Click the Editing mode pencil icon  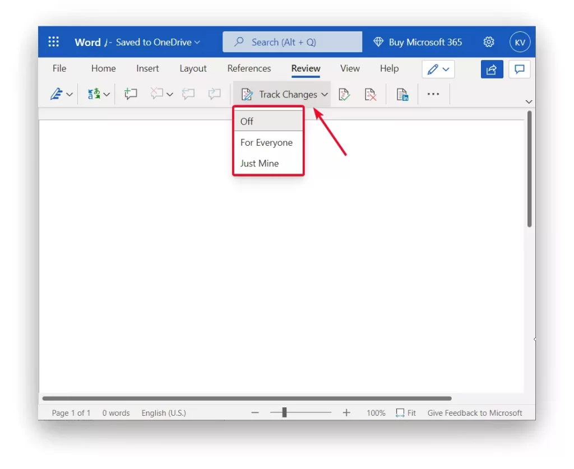[x=433, y=69]
